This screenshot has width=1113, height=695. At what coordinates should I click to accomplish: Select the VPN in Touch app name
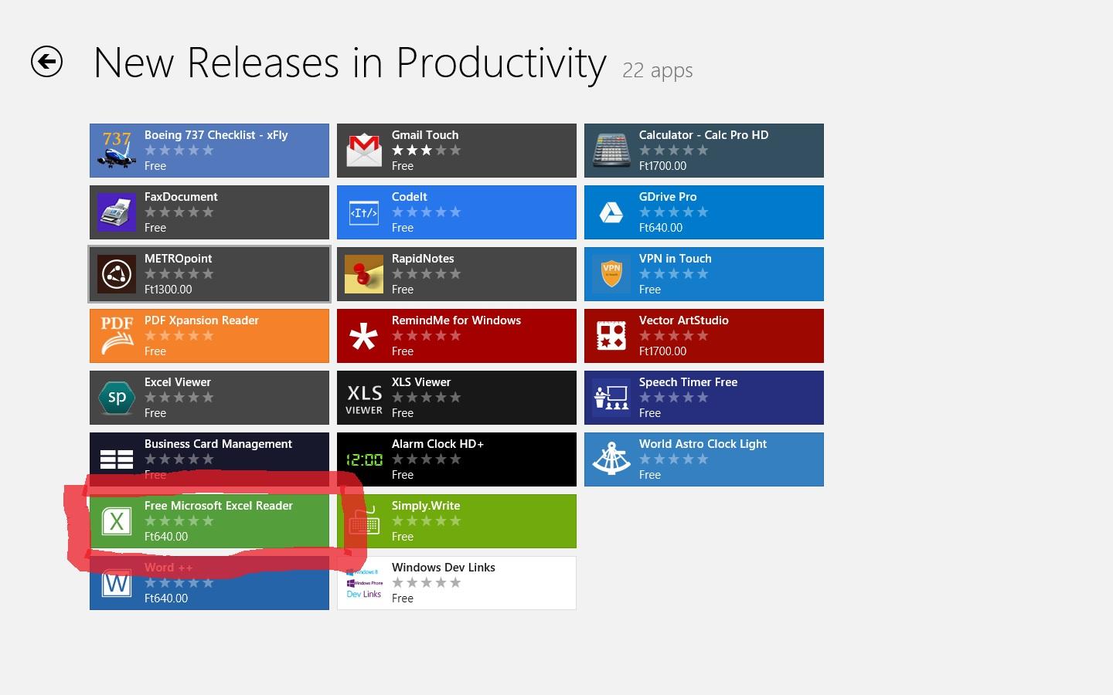676,259
